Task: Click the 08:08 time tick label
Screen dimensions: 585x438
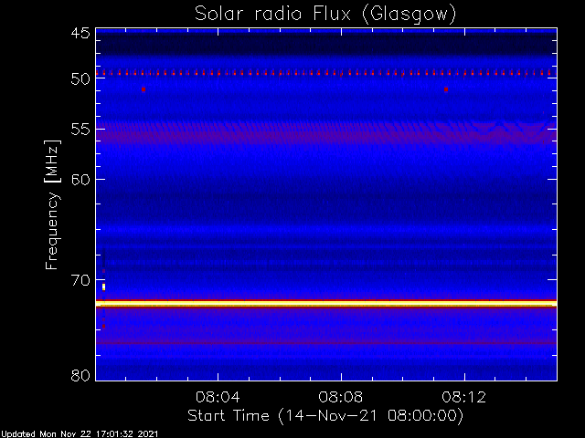Action: click(x=341, y=397)
